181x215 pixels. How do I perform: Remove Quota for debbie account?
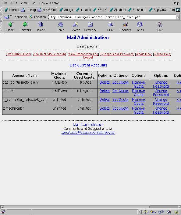139,93
